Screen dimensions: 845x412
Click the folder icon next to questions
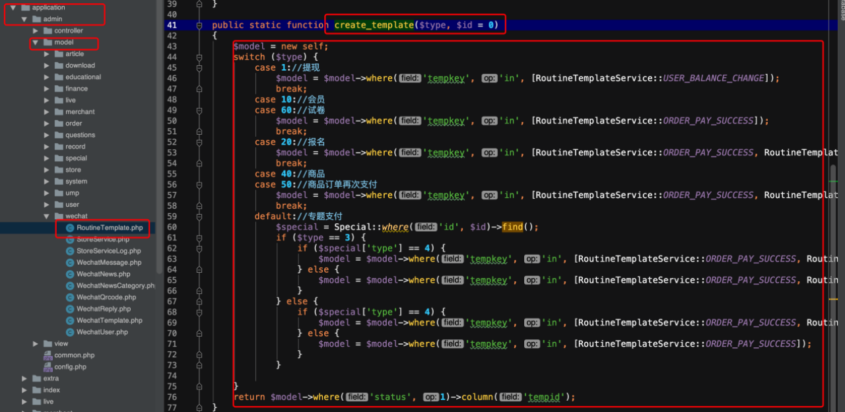[x=59, y=135]
